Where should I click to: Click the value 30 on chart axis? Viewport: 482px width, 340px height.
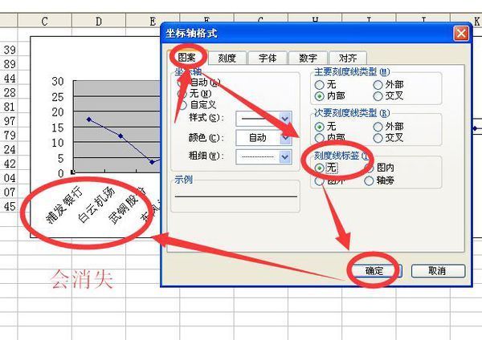58,81
